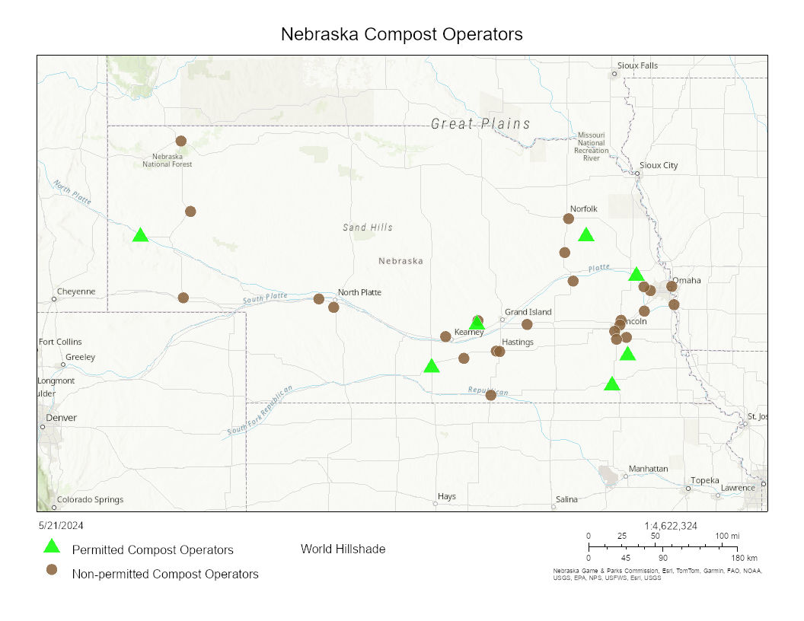
Task: Select the permitted operator triangle near Omaha
Action: click(636, 273)
